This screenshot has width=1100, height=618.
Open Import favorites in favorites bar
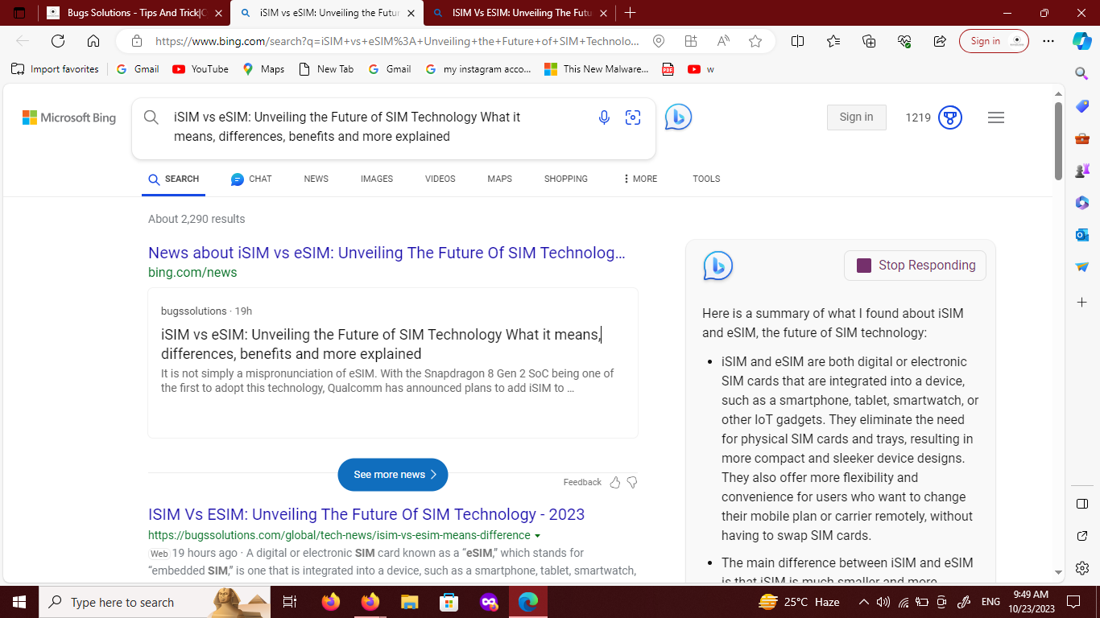(x=55, y=69)
